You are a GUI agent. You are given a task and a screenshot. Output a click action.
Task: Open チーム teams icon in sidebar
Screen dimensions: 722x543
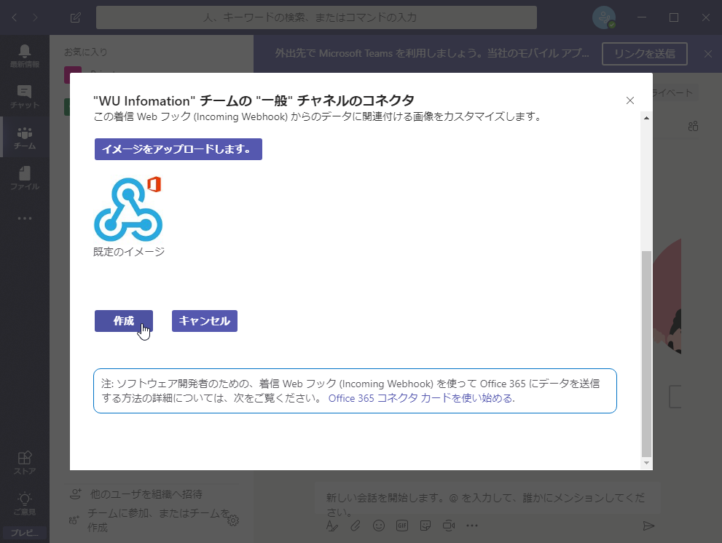click(x=25, y=137)
